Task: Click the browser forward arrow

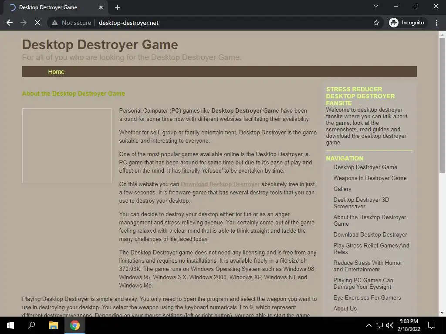Action: pyautogui.click(x=24, y=23)
